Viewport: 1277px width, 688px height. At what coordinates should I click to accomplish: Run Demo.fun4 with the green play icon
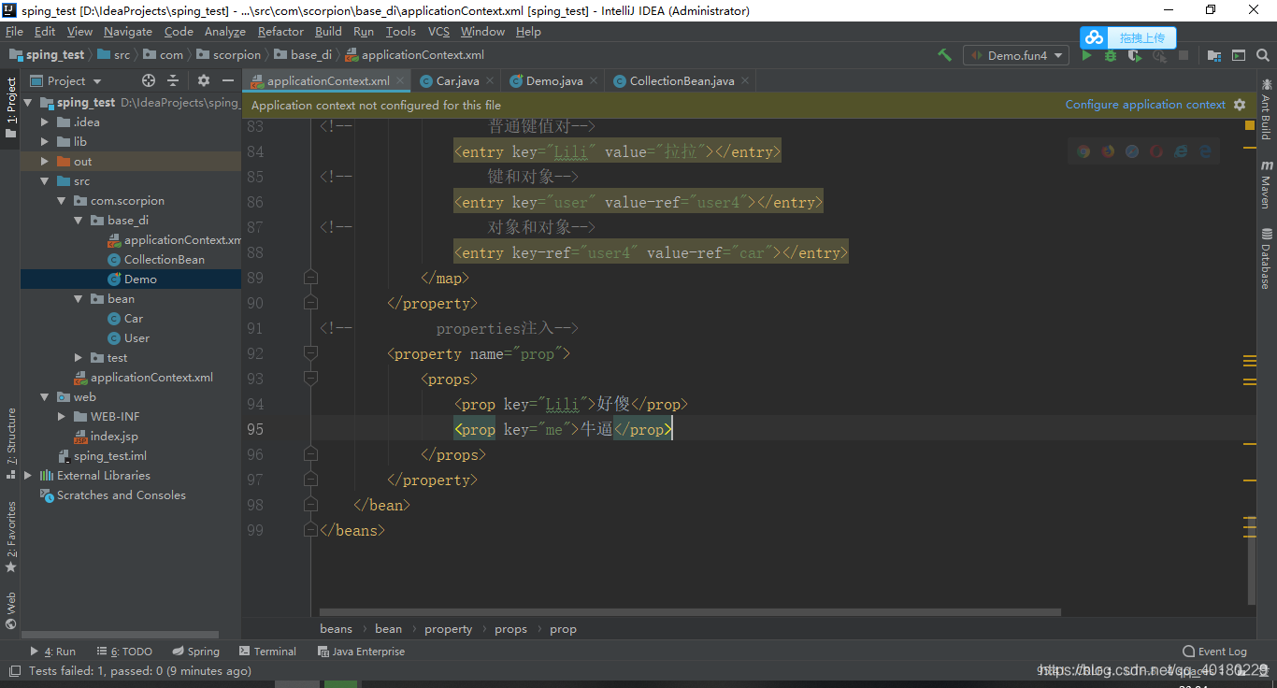pos(1086,55)
